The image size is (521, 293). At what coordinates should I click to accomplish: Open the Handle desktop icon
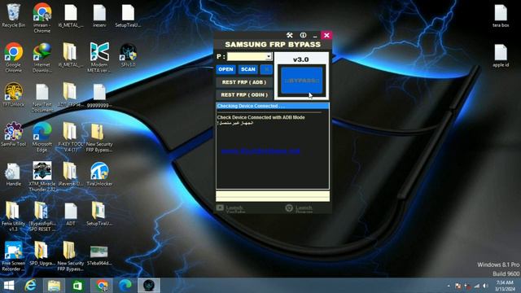coord(13,174)
